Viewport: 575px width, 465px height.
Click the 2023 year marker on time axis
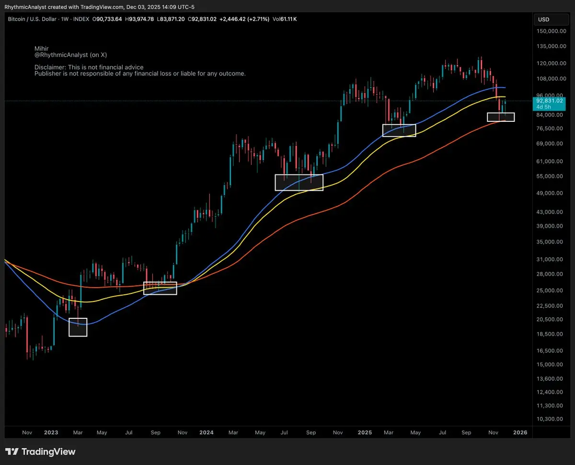(51, 432)
